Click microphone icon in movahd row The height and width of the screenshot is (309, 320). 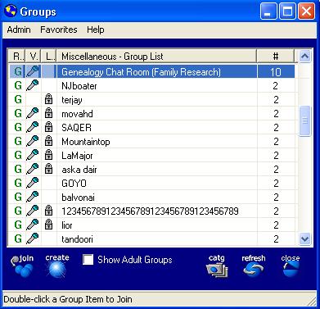[x=33, y=113]
